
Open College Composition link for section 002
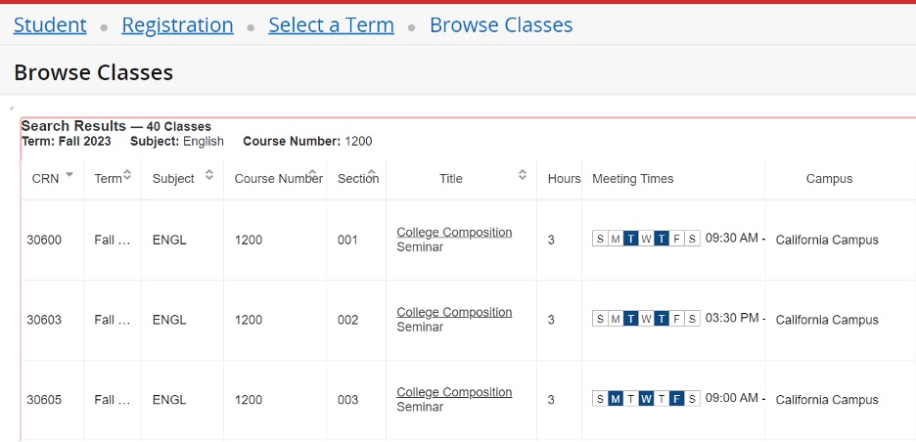[x=454, y=313]
